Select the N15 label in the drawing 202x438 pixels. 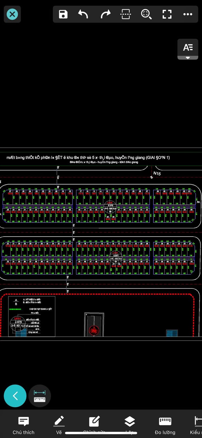click(x=157, y=174)
